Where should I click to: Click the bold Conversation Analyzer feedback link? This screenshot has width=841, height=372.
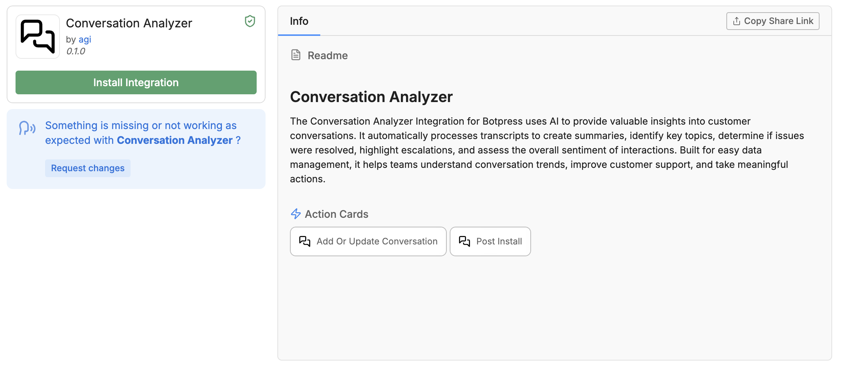point(175,141)
